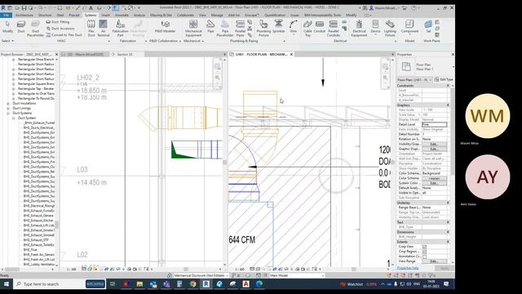Select the Parallel Conduits tool
The height and width of the screenshot is (294, 522).
334,28
